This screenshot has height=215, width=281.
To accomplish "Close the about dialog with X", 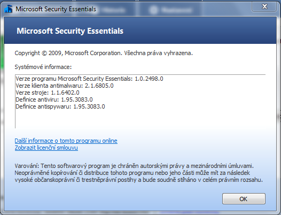I will 264,6.
